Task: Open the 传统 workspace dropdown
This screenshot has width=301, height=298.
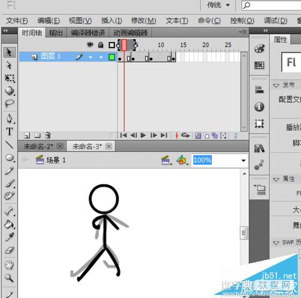Action: pos(219,5)
